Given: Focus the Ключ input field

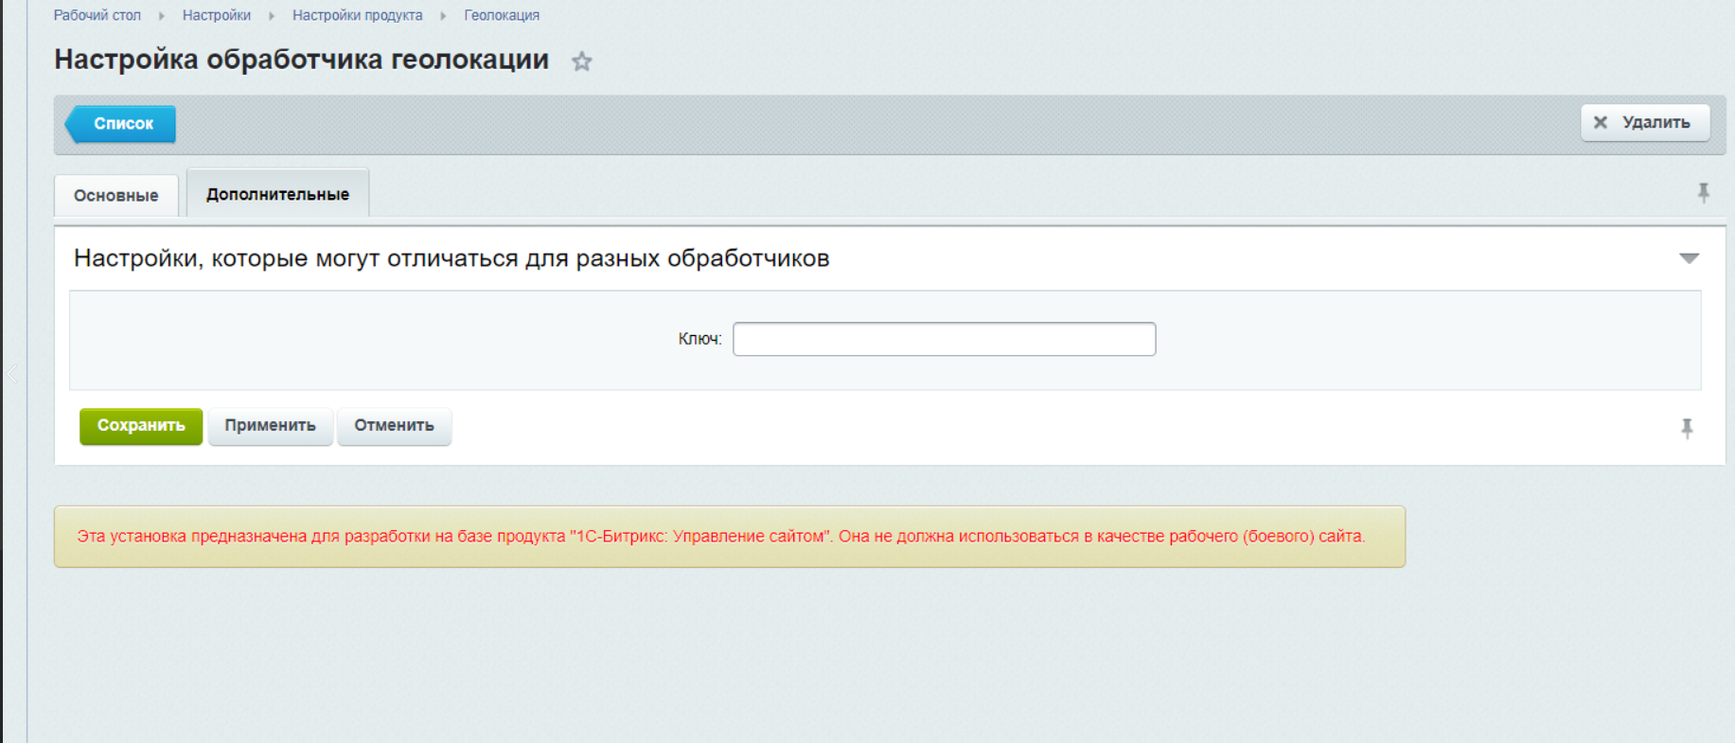Looking at the screenshot, I should 944,339.
